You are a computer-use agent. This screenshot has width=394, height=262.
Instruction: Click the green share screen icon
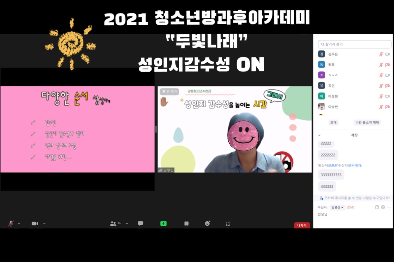pos(163,223)
